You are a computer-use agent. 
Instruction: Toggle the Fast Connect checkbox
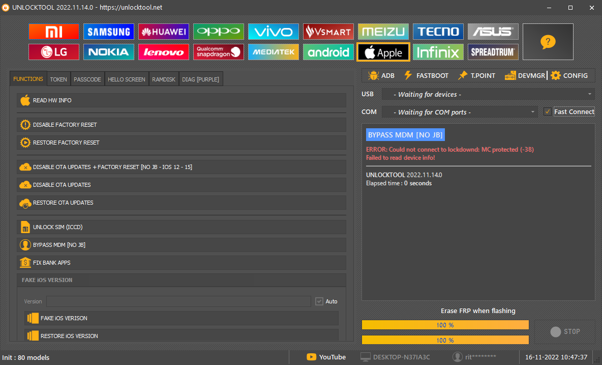pyautogui.click(x=548, y=112)
